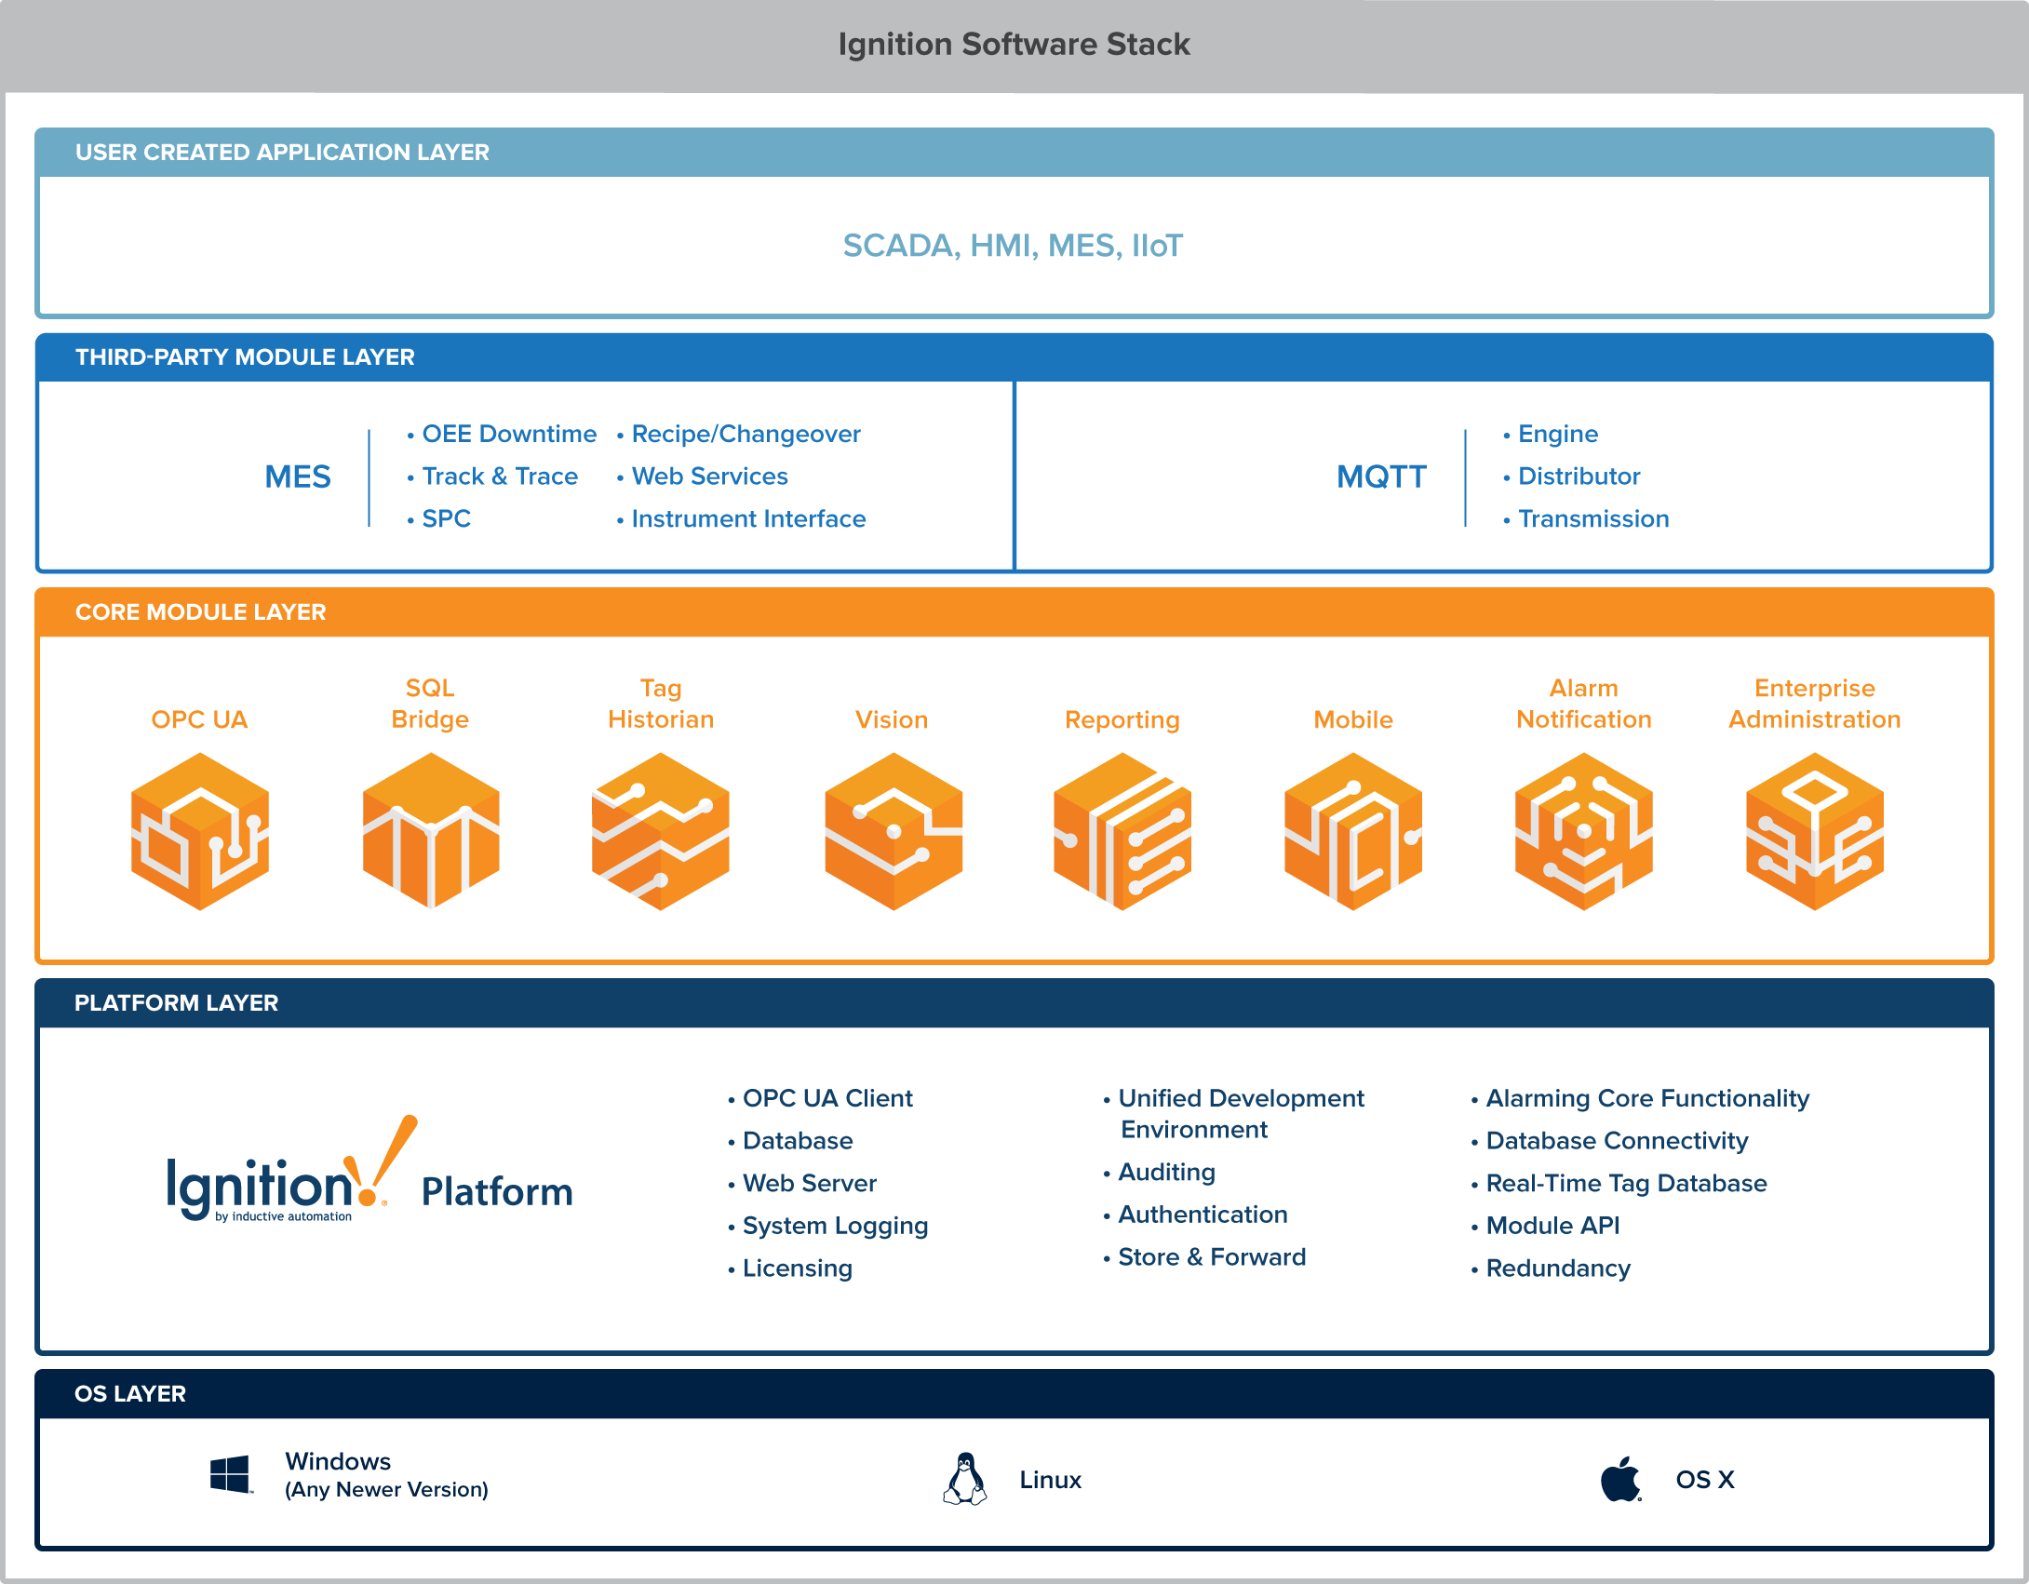Click the Linux penguin icon
Image resolution: width=2029 pixels, height=1584 pixels.
click(x=965, y=1478)
